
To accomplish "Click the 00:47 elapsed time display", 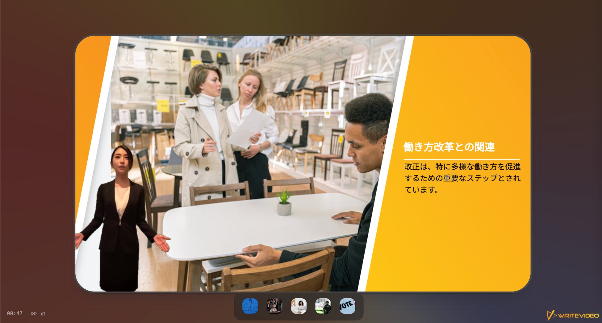I will pos(15,313).
